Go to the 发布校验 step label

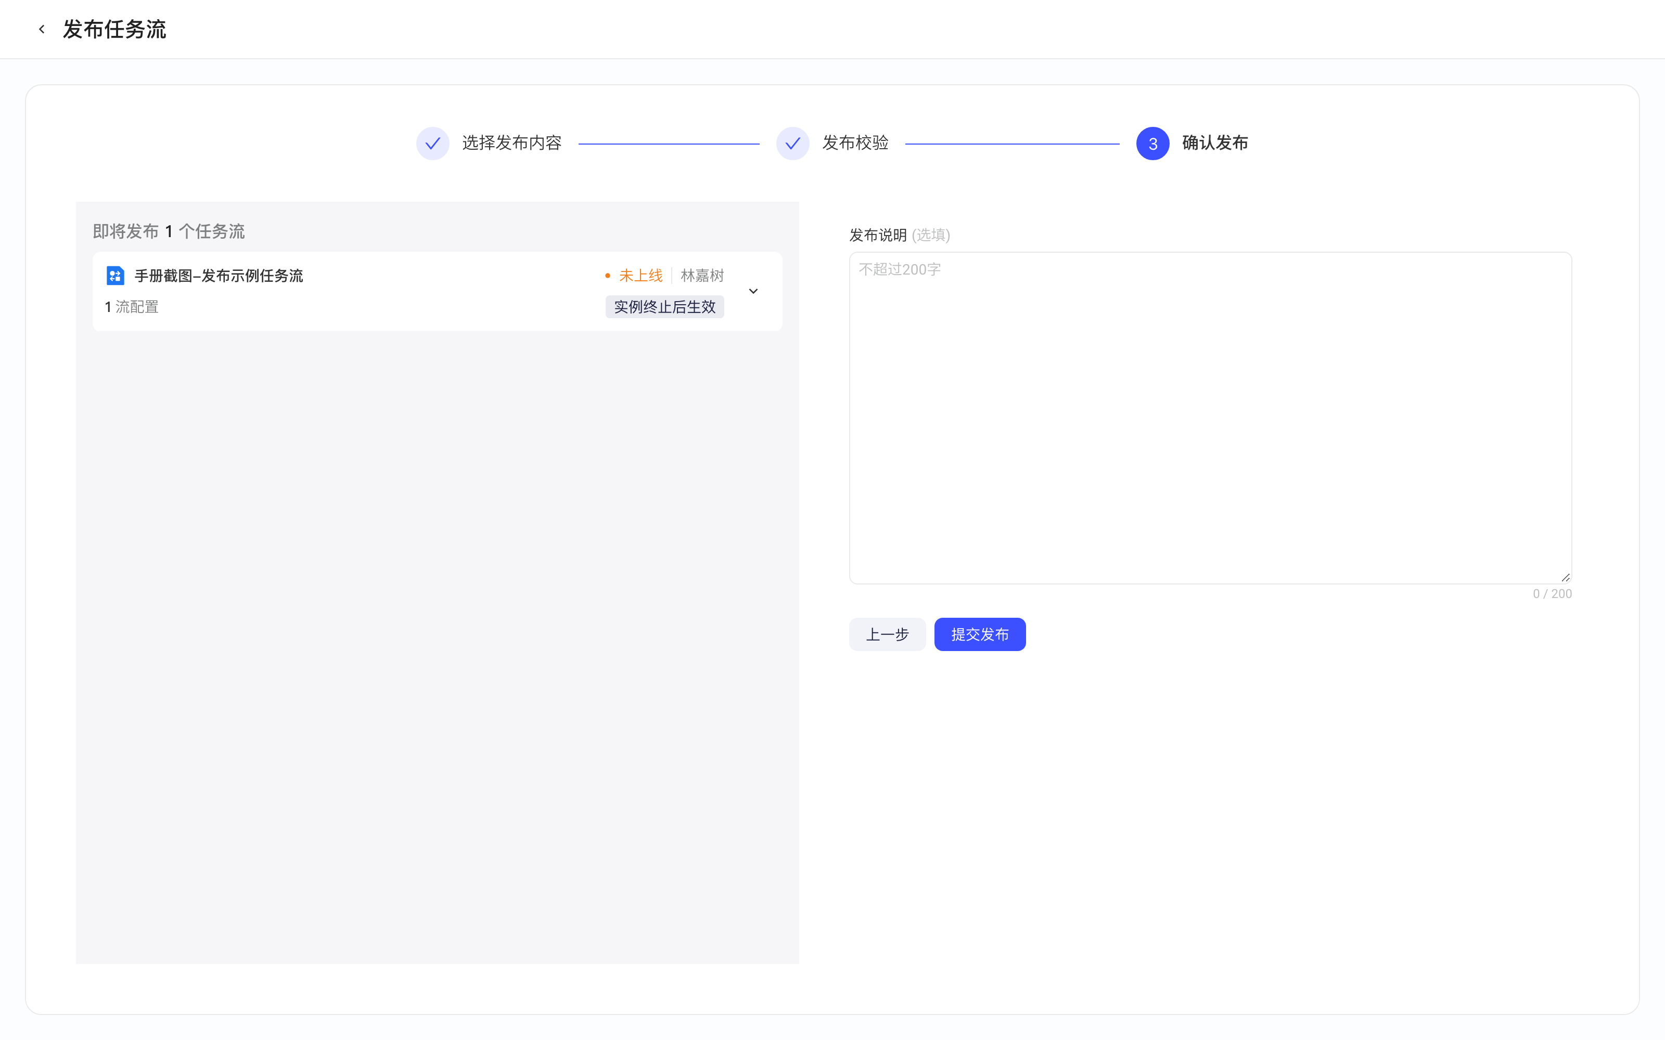click(x=855, y=143)
